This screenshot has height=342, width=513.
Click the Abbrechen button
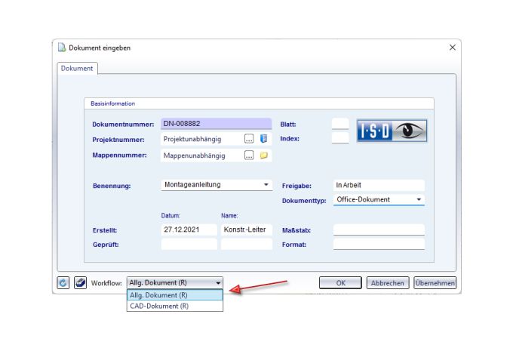pos(388,283)
